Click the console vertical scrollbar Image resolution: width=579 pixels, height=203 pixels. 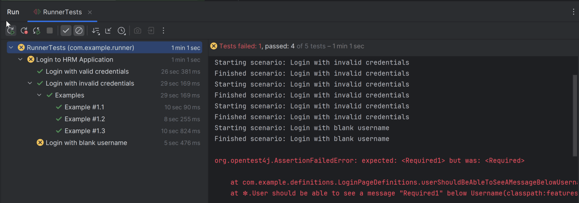click(574, 115)
